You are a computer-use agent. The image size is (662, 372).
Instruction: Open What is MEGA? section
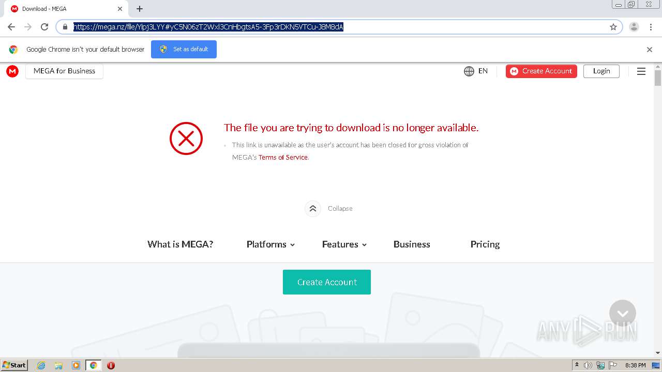click(180, 244)
